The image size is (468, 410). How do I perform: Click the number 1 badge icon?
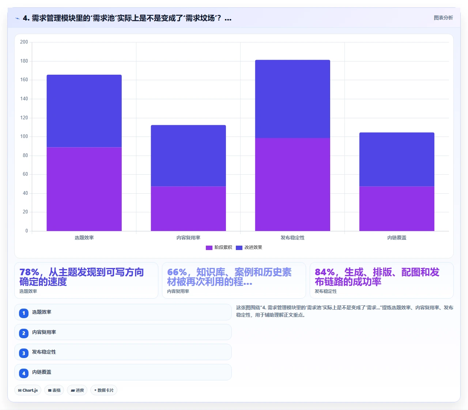click(x=24, y=313)
